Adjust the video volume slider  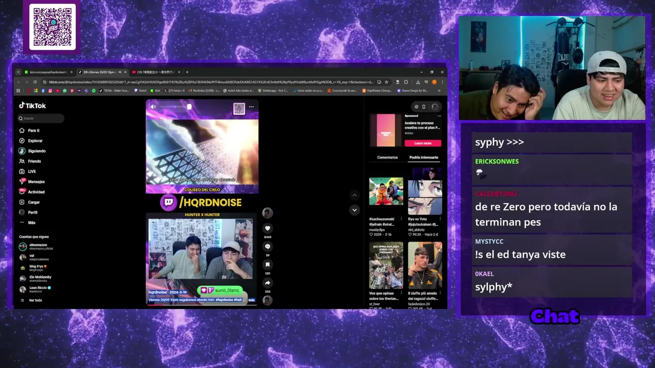(175, 107)
